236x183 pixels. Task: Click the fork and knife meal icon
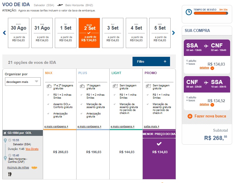pyautogui.click(x=9, y=174)
